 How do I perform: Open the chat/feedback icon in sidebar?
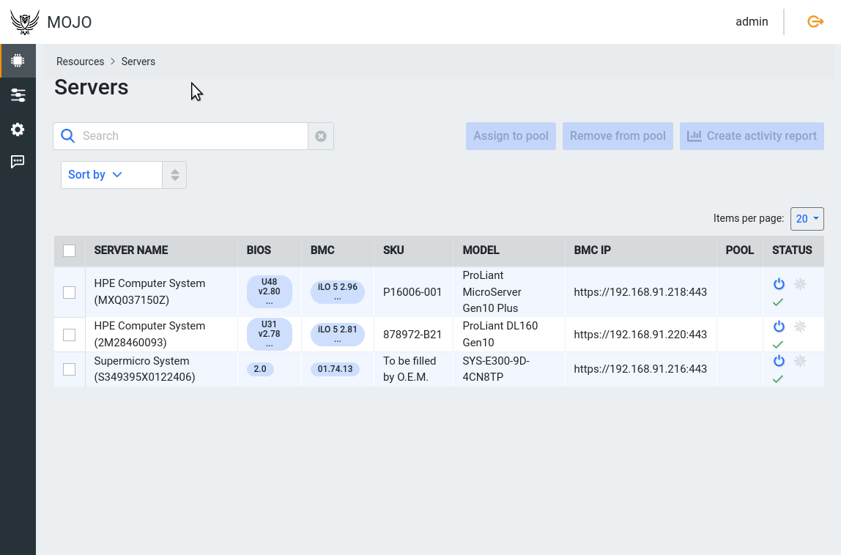tap(18, 161)
